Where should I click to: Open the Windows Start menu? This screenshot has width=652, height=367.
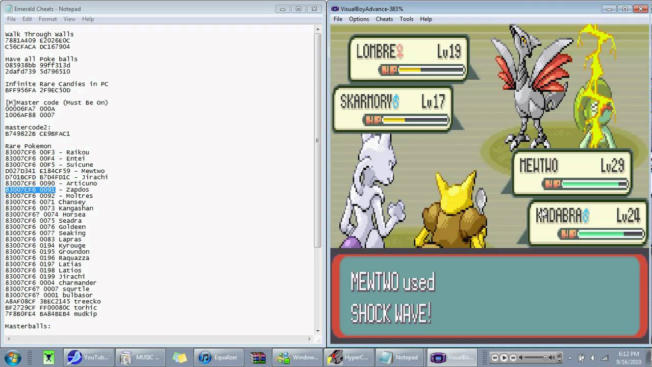click(12, 357)
